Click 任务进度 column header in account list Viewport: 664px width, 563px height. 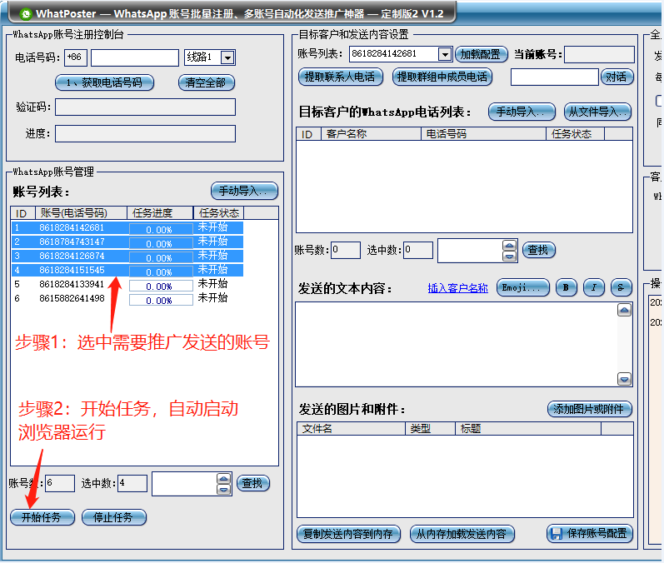[x=160, y=213]
